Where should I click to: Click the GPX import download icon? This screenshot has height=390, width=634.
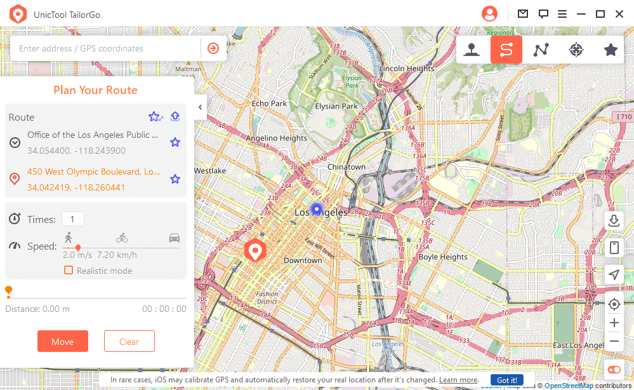(614, 220)
